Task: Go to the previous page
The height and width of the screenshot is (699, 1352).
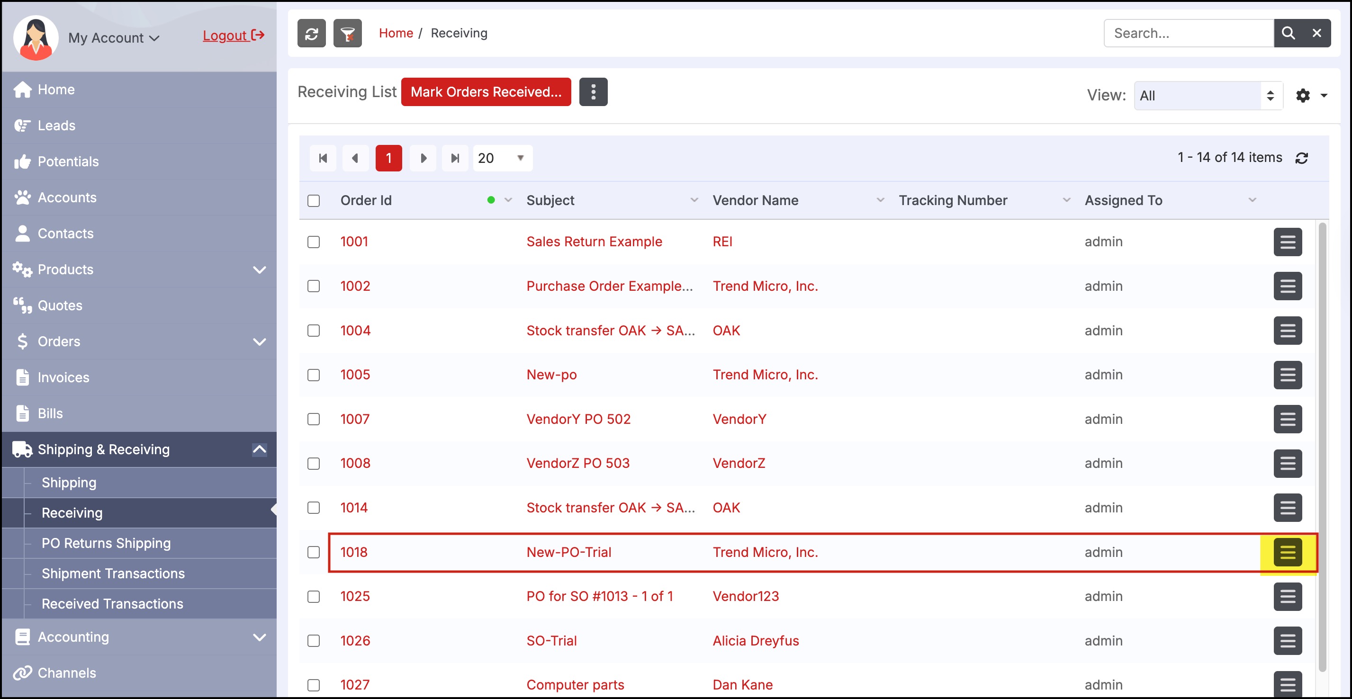Action: [355, 158]
